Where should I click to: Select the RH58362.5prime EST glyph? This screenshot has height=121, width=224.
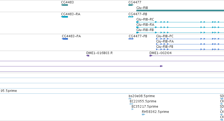[x=143, y=114]
